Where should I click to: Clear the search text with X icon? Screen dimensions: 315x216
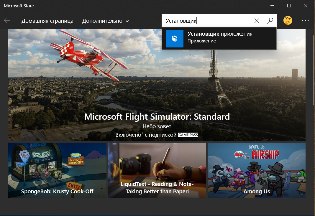[x=257, y=21]
